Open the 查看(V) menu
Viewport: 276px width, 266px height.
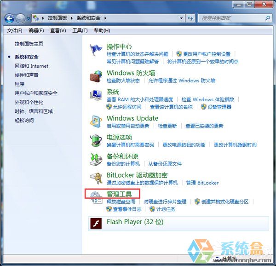[x=58, y=31]
